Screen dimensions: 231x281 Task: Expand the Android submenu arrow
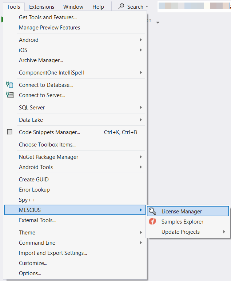141,40
